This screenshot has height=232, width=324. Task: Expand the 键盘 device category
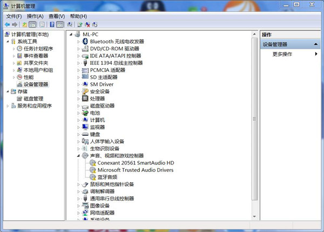click(78, 134)
